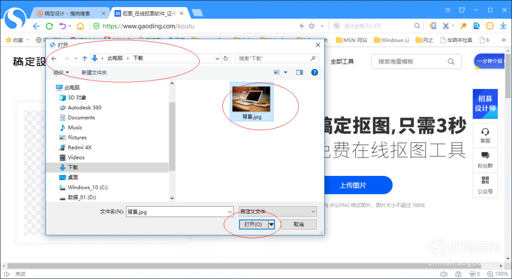Bookmark page with the star icon
This screenshot has width=512, height=279.
pos(312,26)
